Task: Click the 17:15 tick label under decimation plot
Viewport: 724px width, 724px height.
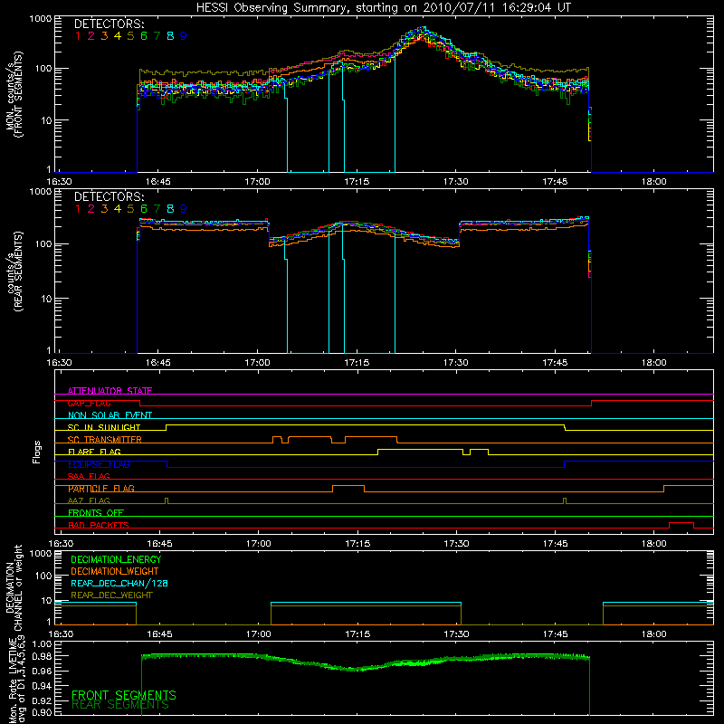Action: 357,634
